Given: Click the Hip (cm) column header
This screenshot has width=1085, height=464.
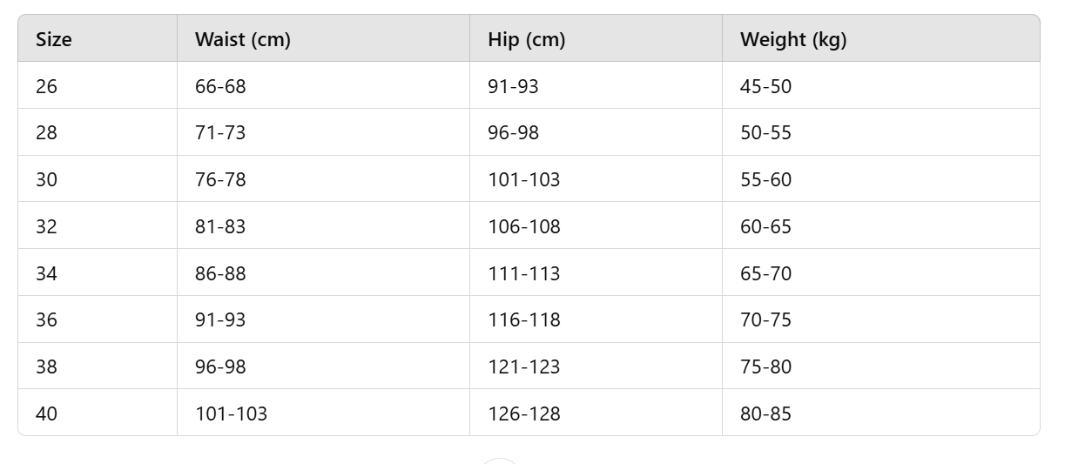Looking at the screenshot, I should click(x=527, y=39).
